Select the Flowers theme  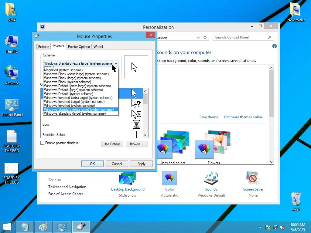[214, 147]
